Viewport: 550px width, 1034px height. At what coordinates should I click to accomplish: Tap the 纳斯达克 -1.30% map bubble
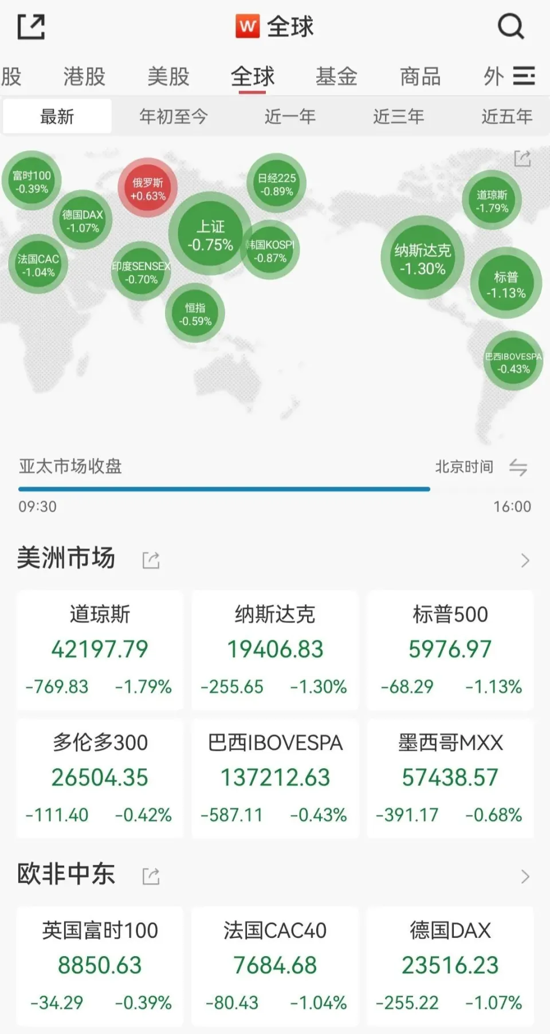(422, 258)
